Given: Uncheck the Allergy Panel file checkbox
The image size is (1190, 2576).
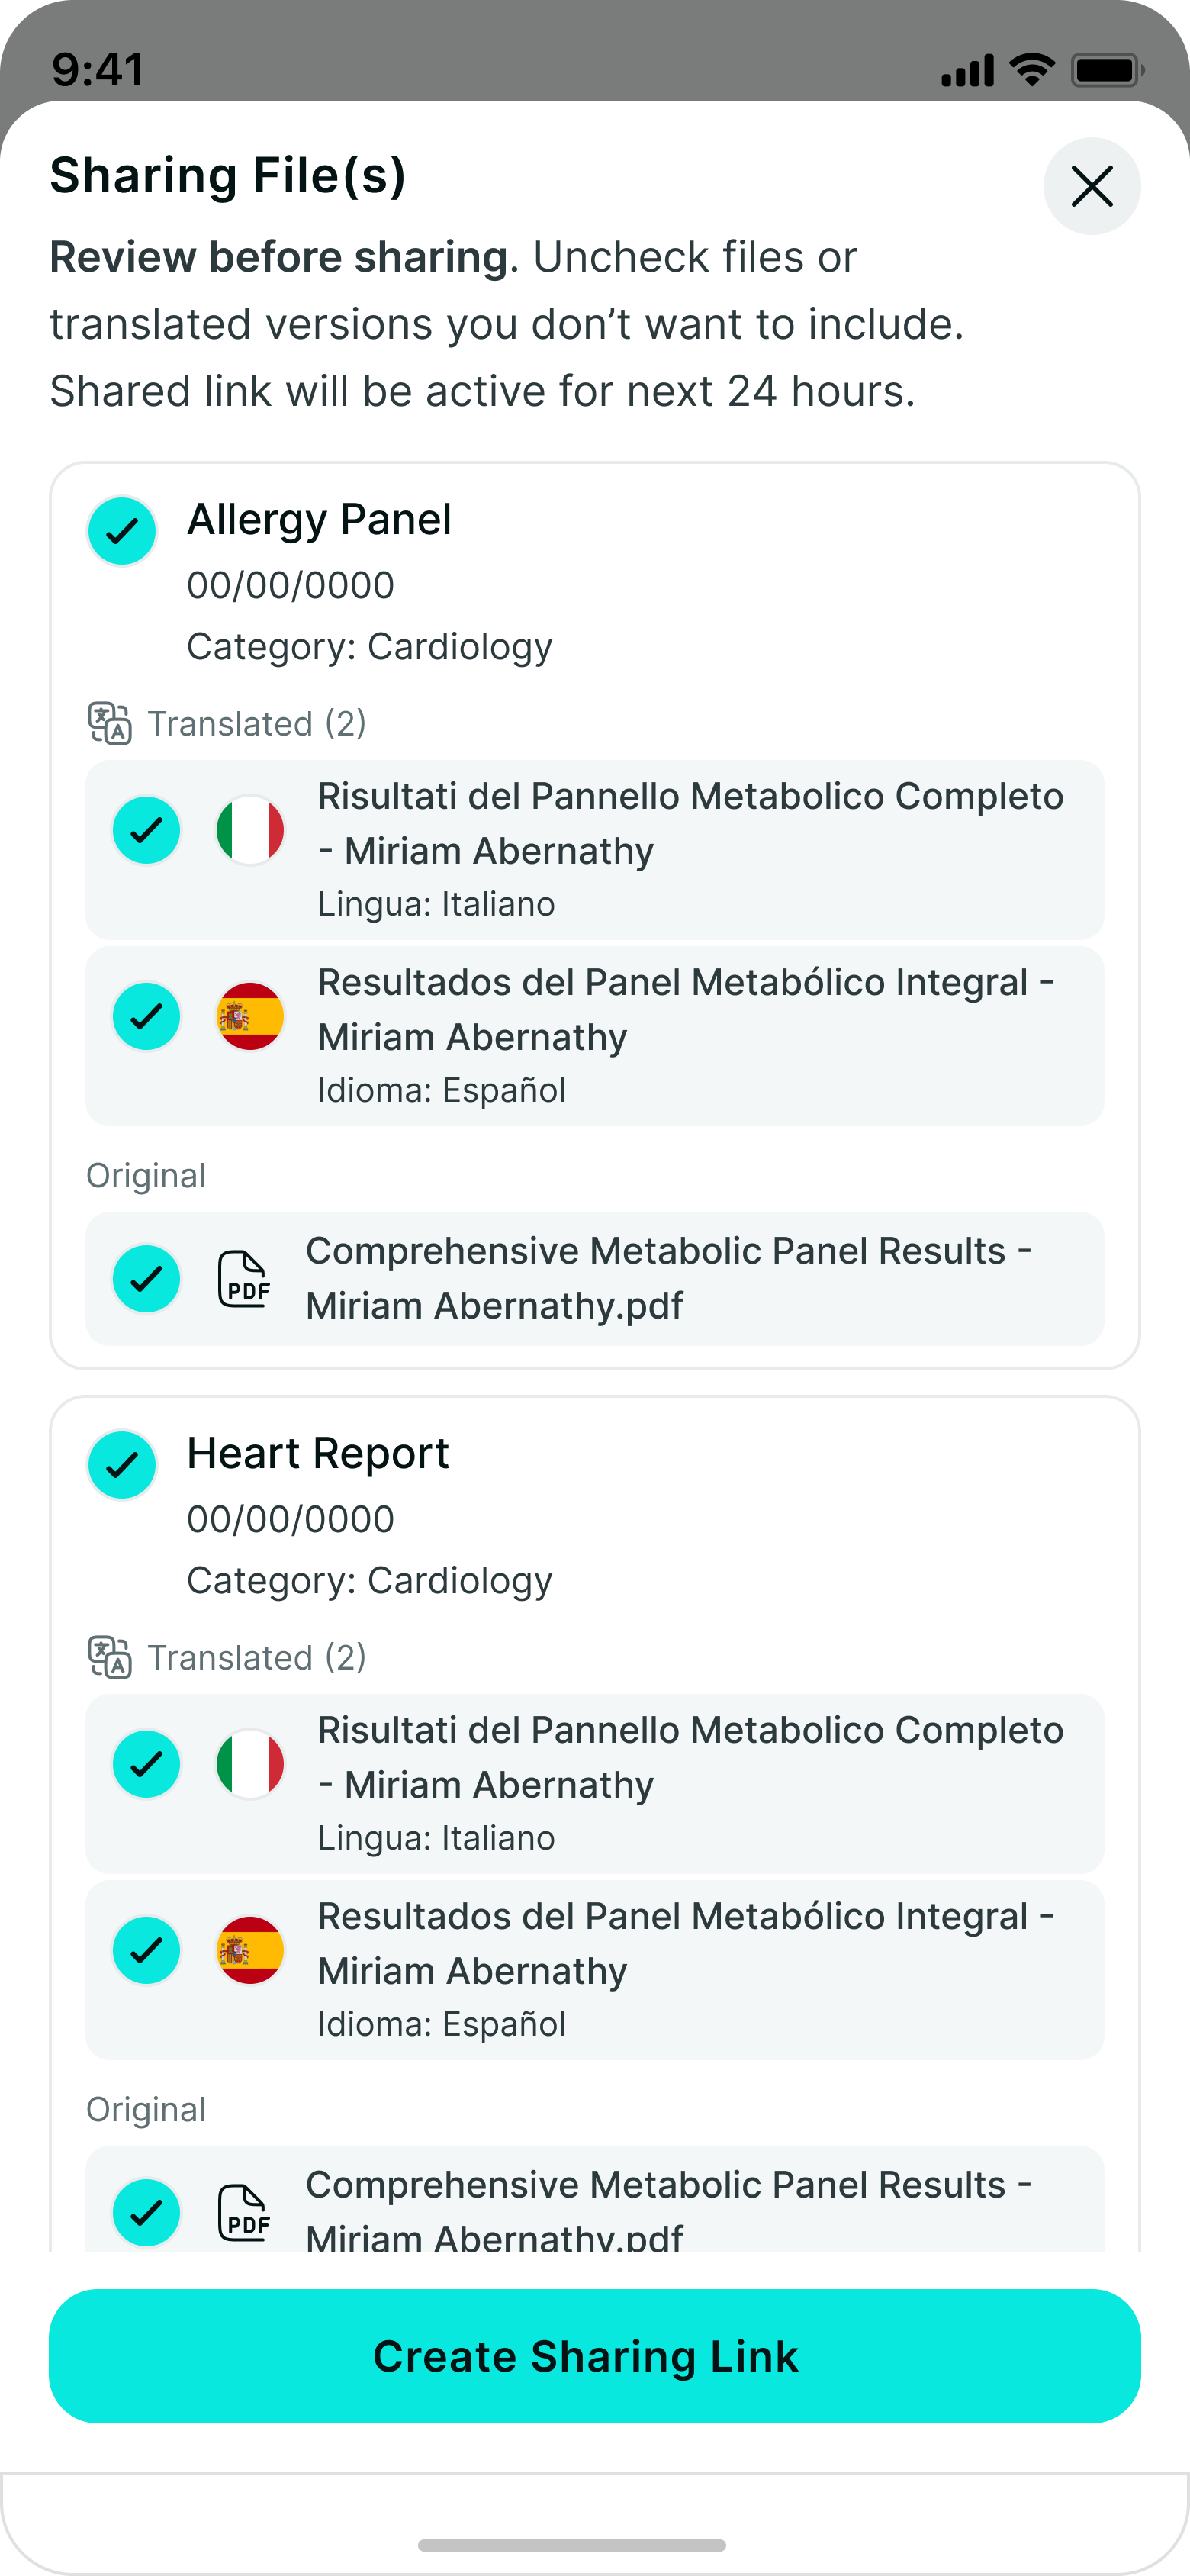Looking at the screenshot, I should coord(122,531).
